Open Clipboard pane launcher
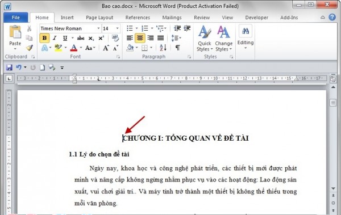This screenshot has width=341, height=215. [33, 57]
